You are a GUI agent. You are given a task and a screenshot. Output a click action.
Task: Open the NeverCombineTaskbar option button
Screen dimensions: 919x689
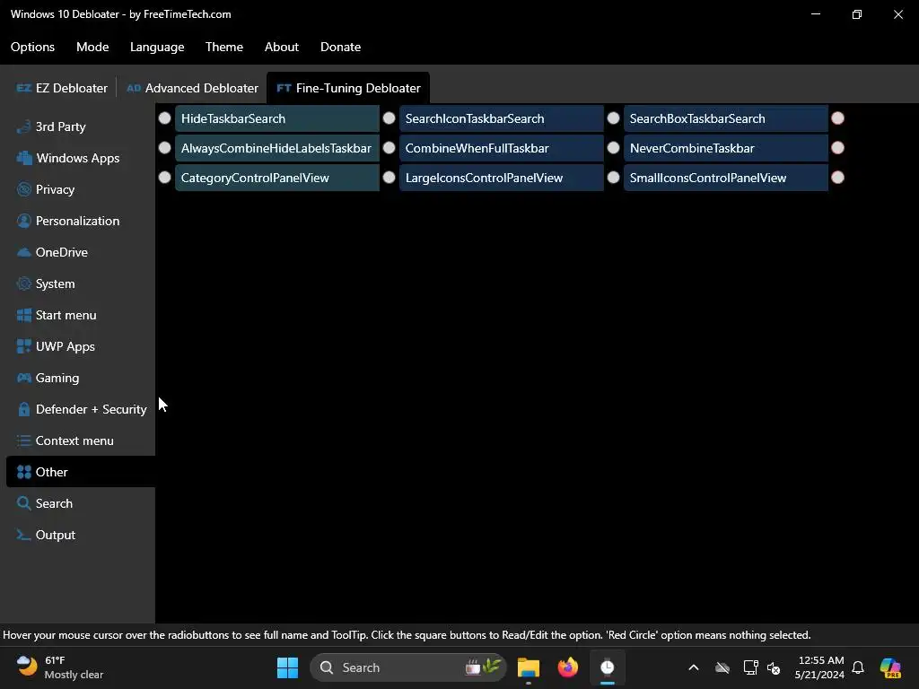coord(726,148)
